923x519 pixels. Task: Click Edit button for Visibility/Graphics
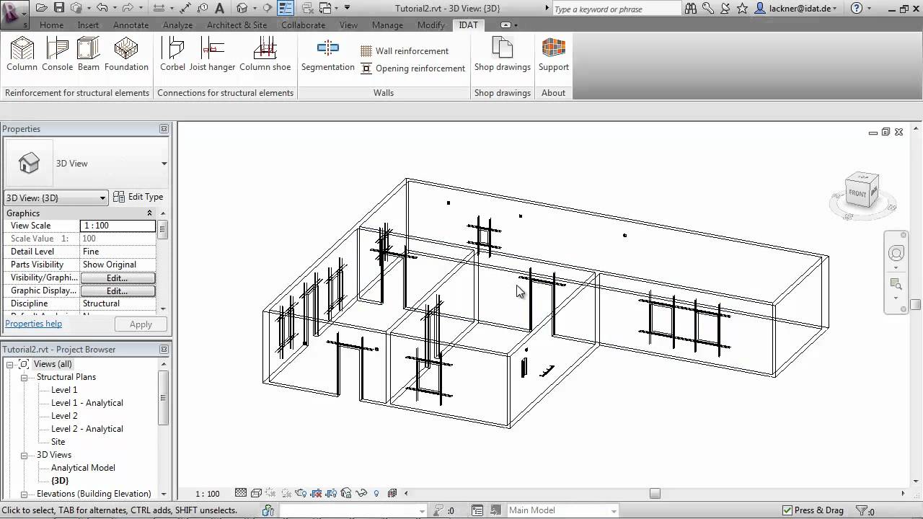[118, 278]
